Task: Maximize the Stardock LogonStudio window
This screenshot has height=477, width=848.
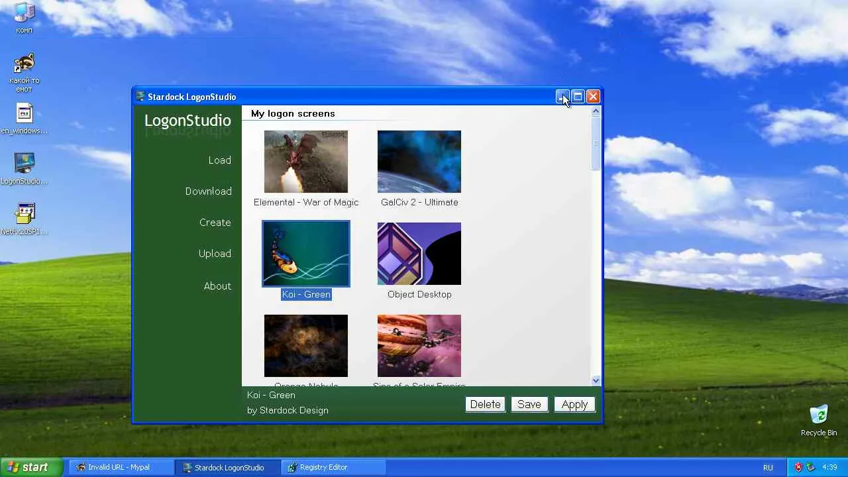Action: coord(578,97)
